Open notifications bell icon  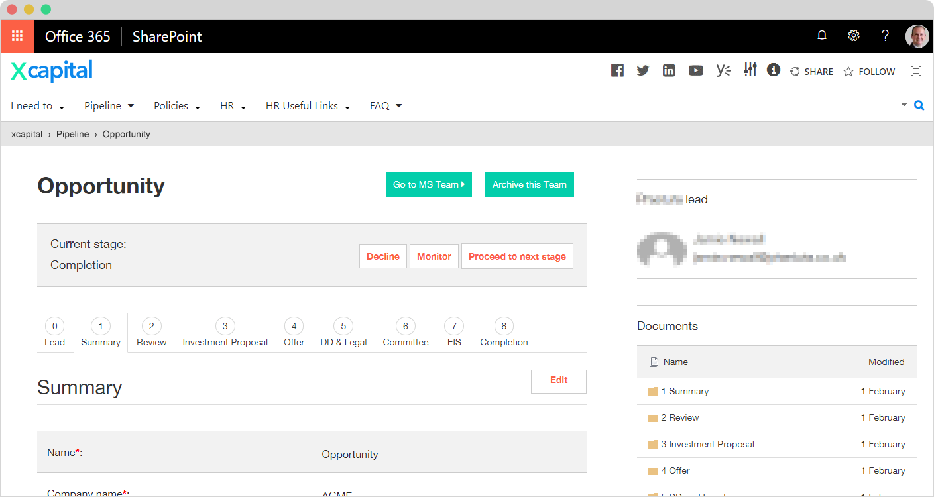(x=822, y=36)
